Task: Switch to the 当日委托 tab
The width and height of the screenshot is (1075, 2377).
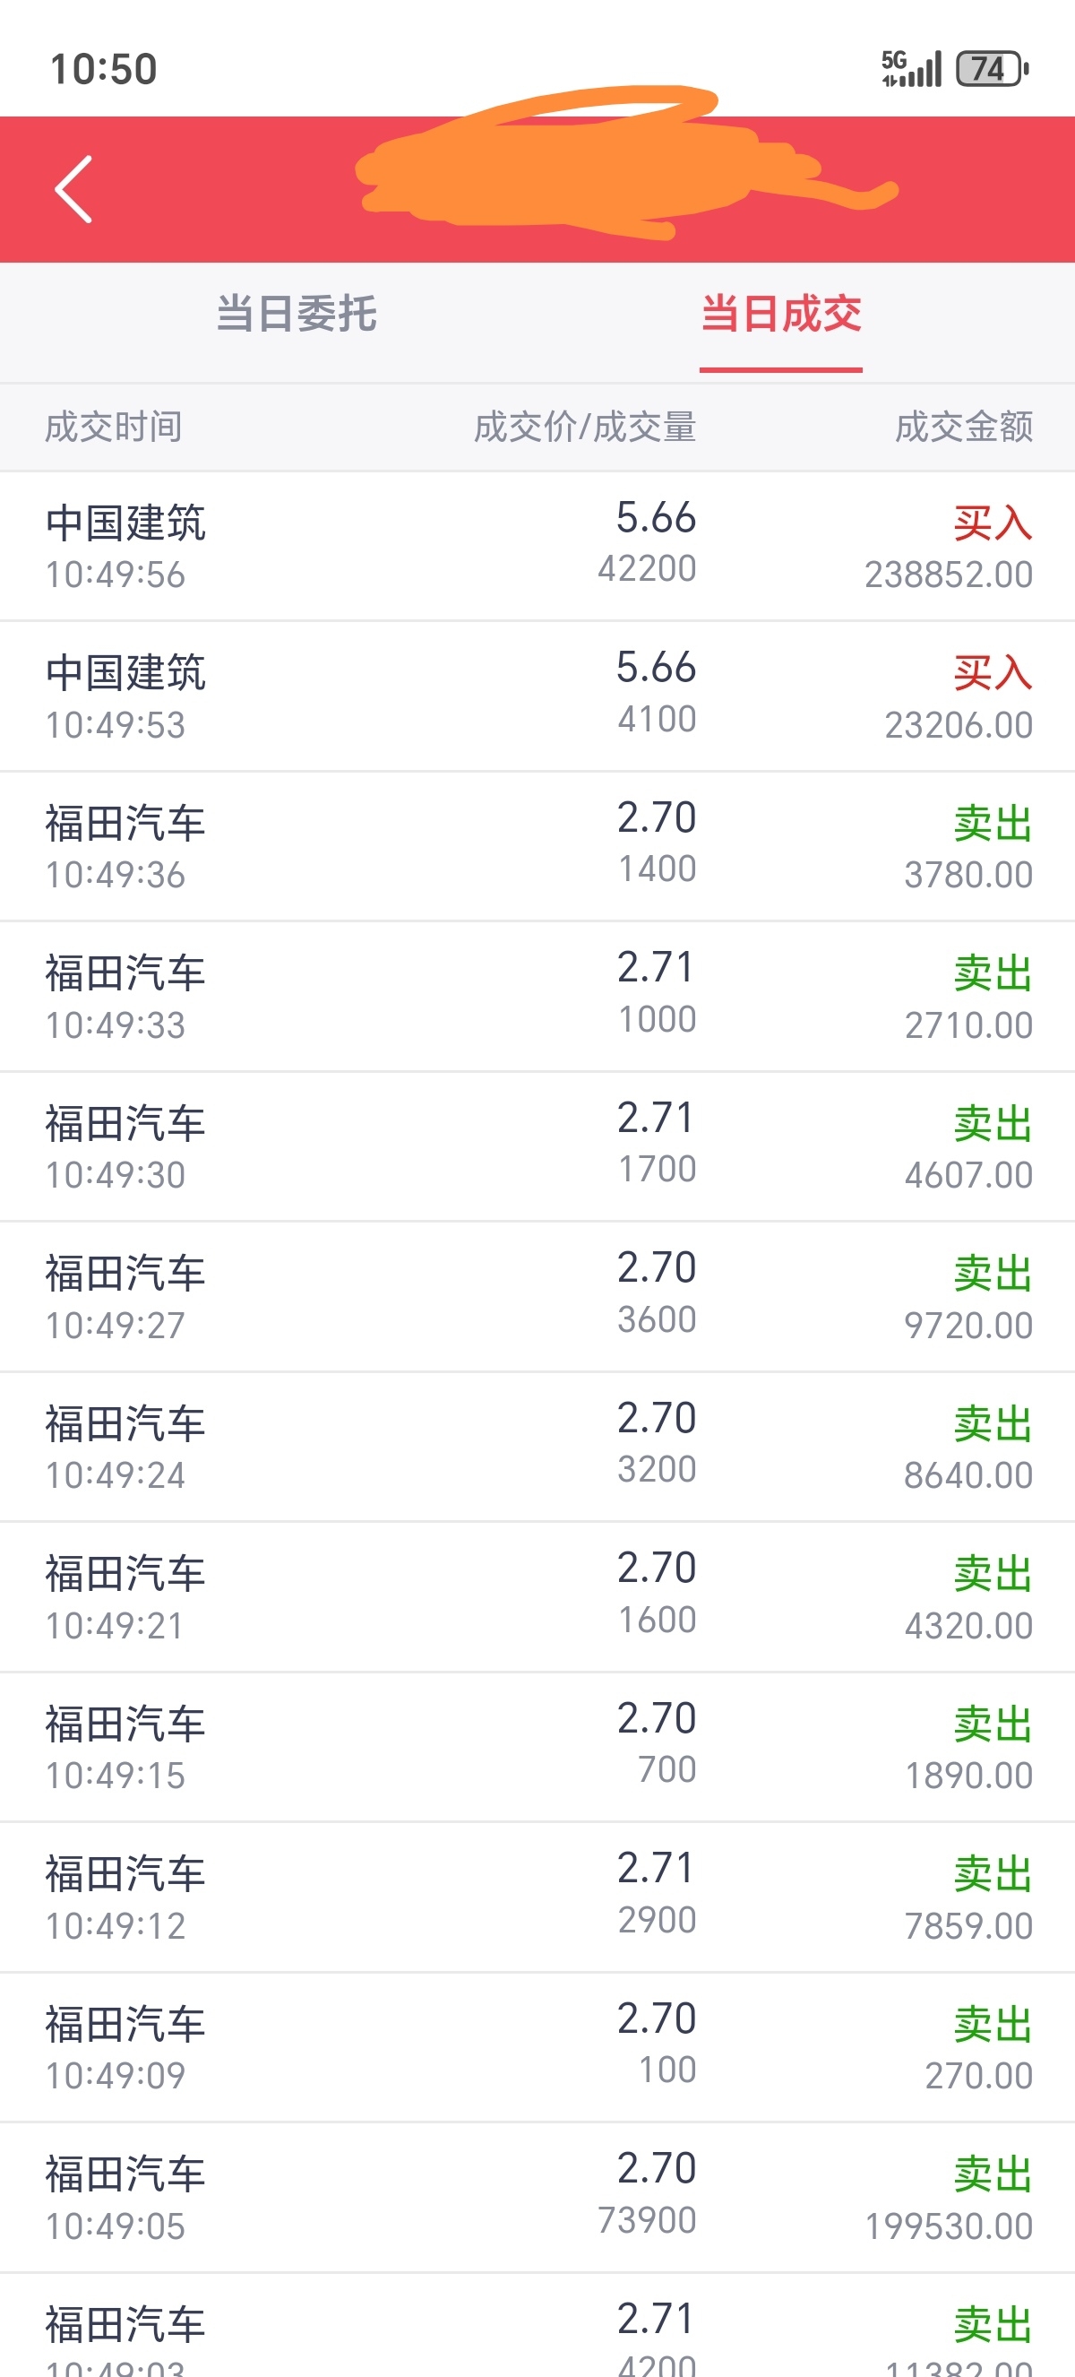Action: coord(296,314)
